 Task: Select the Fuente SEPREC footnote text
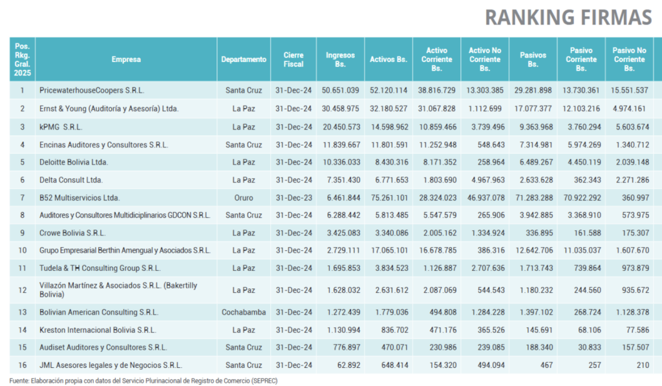[144, 381]
